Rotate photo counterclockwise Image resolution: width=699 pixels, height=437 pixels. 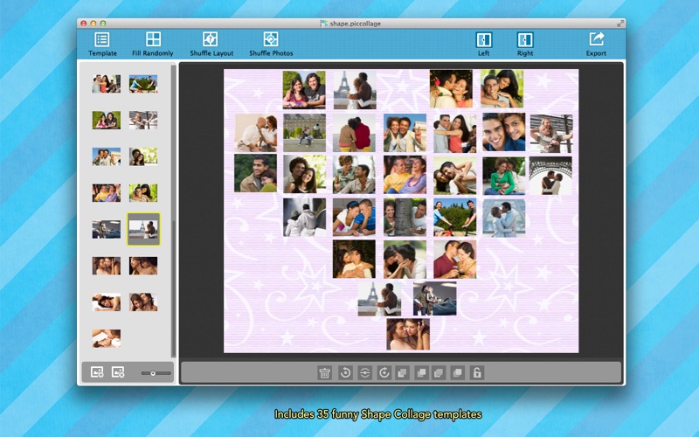tap(345, 373)
